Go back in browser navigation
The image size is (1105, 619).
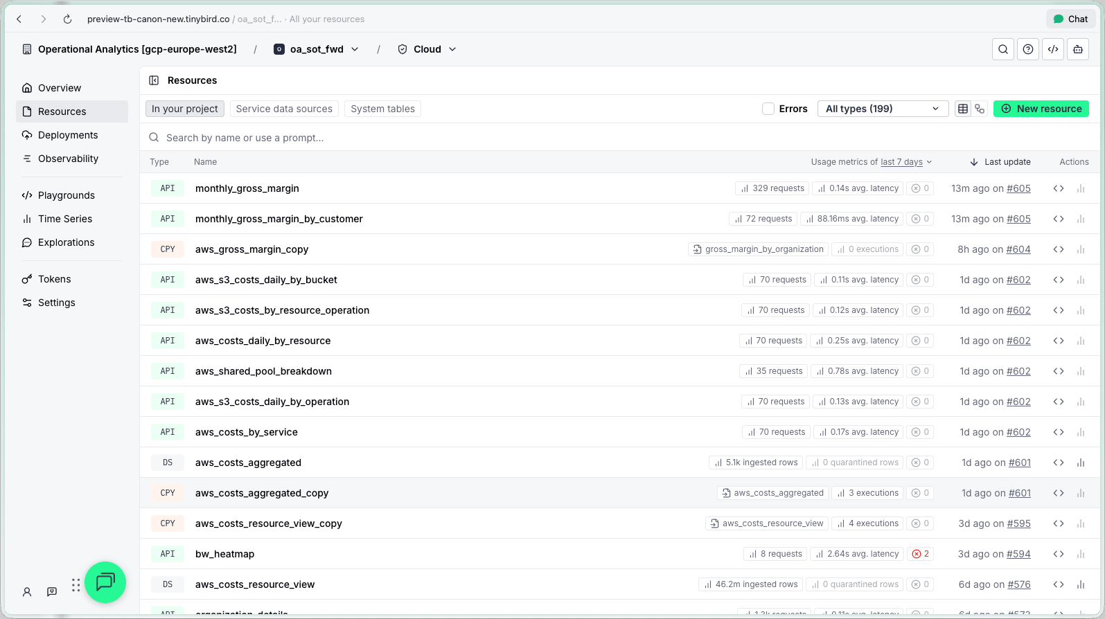pos(19,19)
